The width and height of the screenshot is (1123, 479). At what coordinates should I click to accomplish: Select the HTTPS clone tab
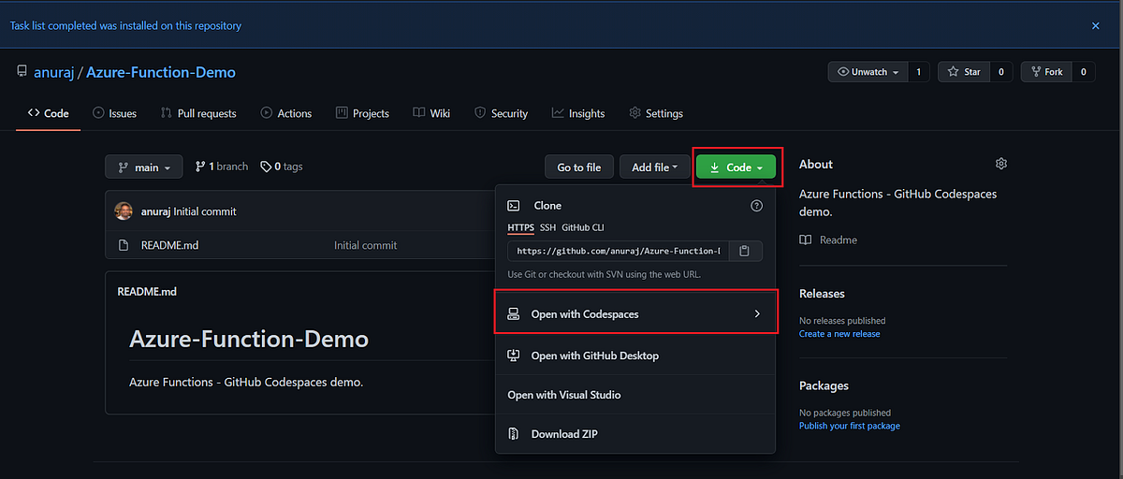[x=520, y=227]
